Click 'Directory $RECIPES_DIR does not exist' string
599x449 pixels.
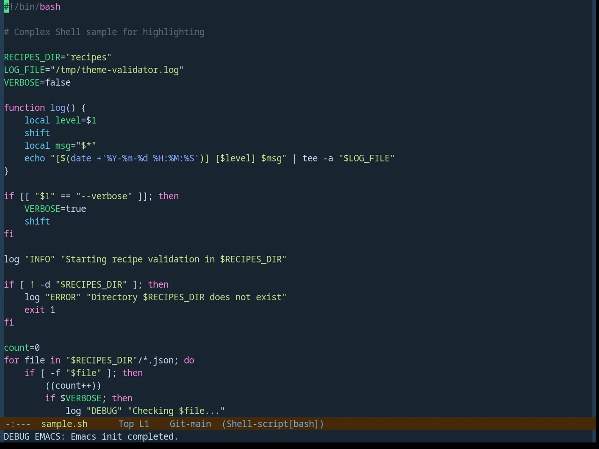pos(186,297)
